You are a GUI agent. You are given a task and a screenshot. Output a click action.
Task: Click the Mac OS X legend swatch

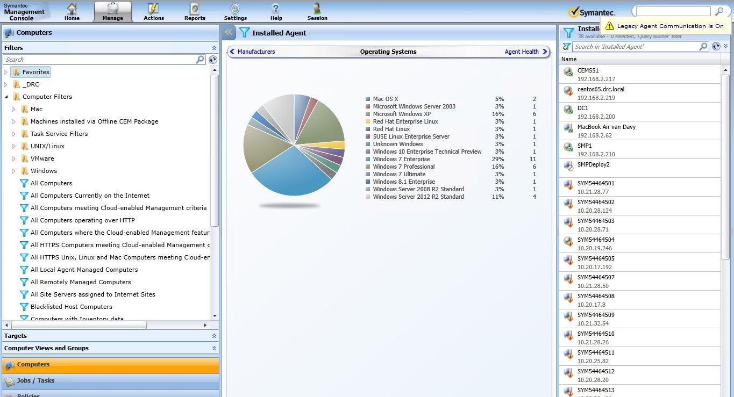(368, 99)
